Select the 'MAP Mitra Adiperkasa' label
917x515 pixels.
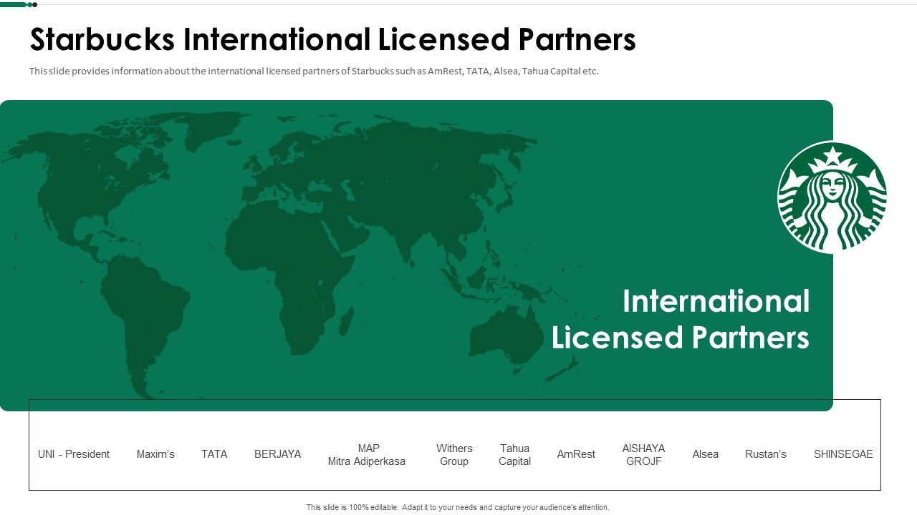click(367, 455)
